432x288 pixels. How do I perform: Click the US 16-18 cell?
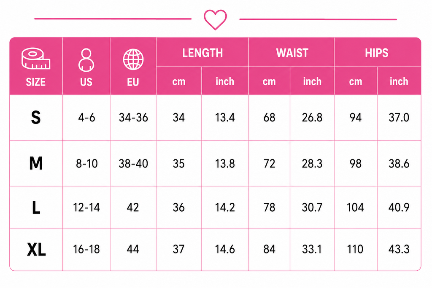click(x=86, y=250)
